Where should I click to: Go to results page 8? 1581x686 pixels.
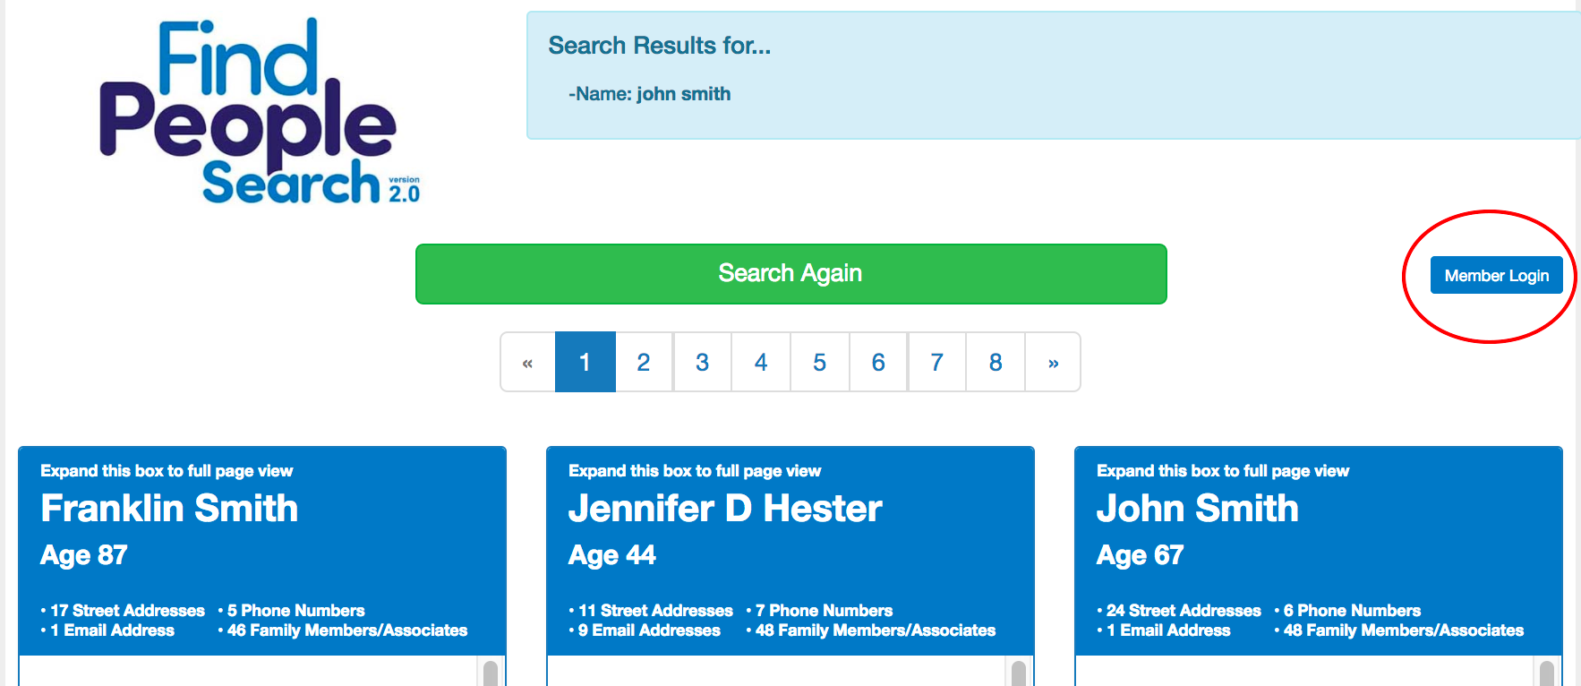[x=996, y=362]
